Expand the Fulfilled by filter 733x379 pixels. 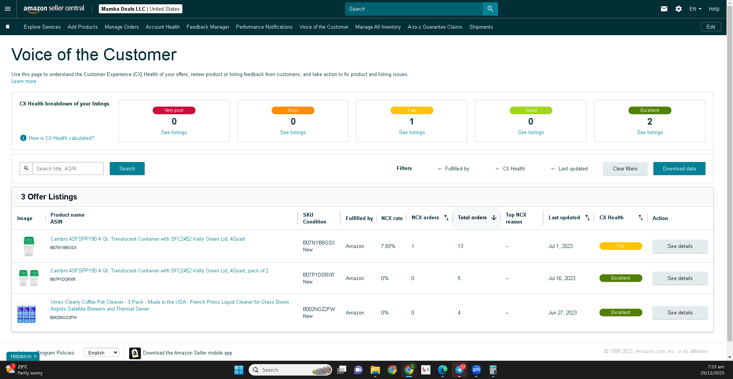pos(453,168)
